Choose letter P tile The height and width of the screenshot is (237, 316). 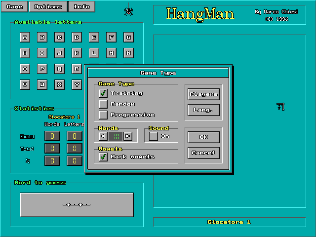pyautogui.click(x=42, y=69)
